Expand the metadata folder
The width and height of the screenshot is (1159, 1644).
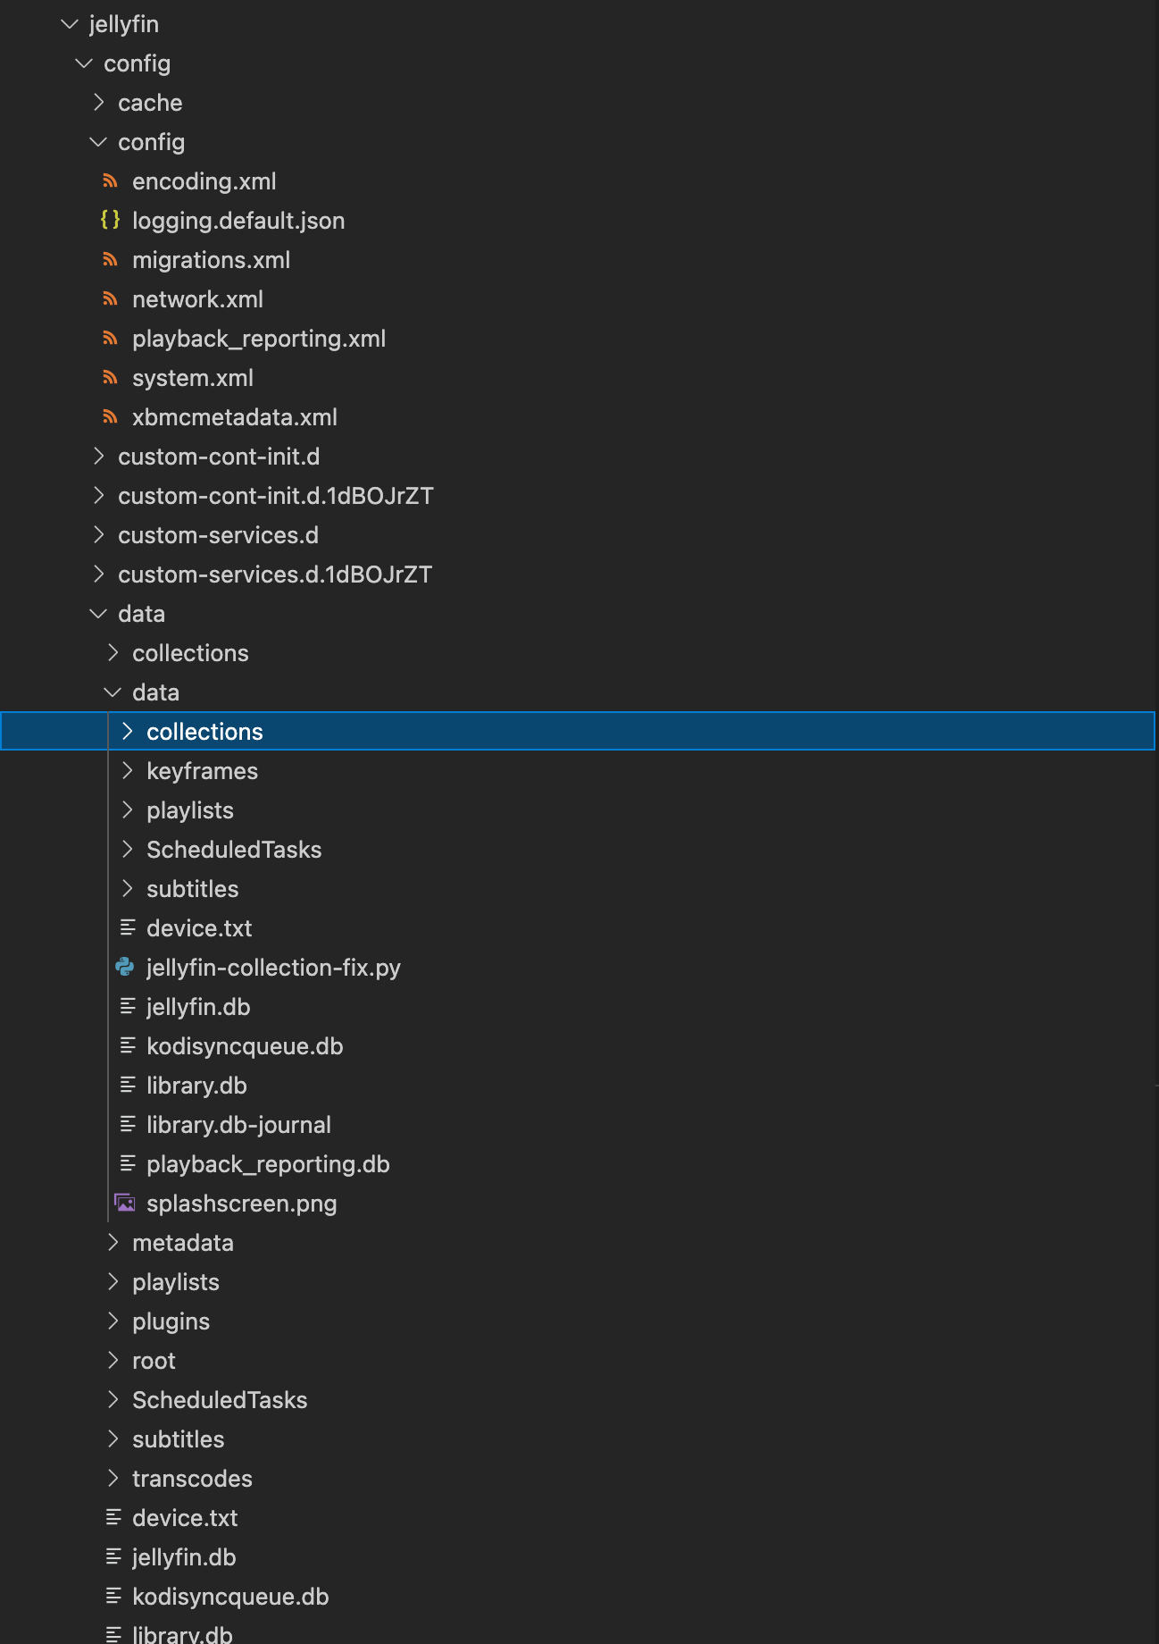pos(113,1242)
